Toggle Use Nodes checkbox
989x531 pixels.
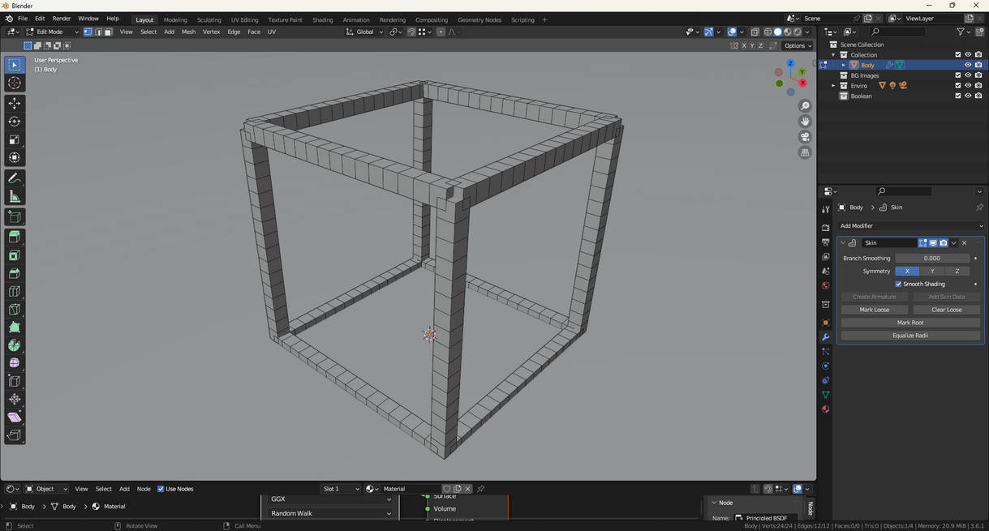point(161,489)
